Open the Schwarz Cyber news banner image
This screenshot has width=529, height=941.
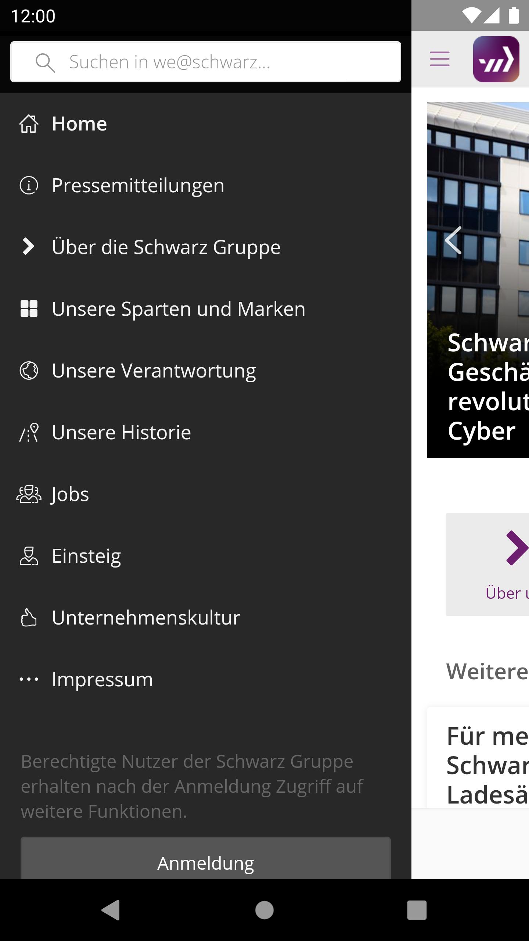click(x=478, y=280)
